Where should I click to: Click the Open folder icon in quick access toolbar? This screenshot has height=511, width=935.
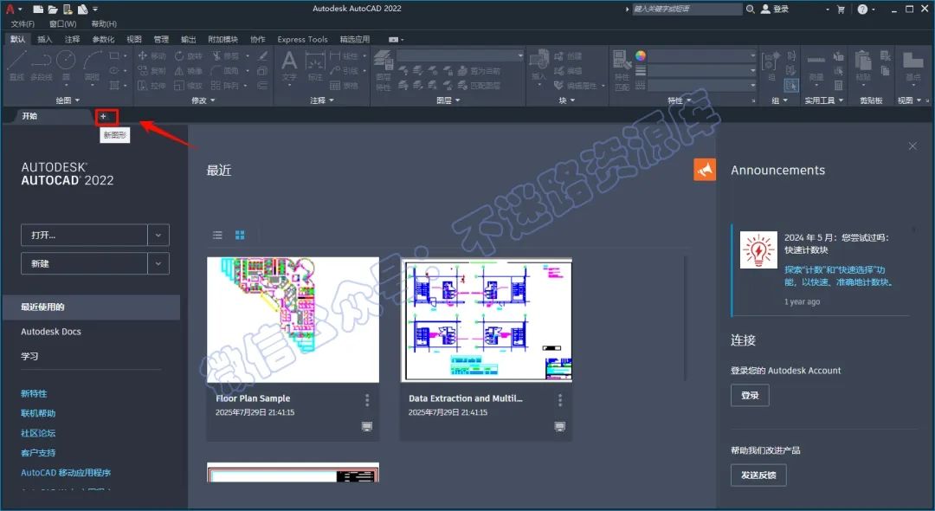pyautogui.click(x=53, y=9)
